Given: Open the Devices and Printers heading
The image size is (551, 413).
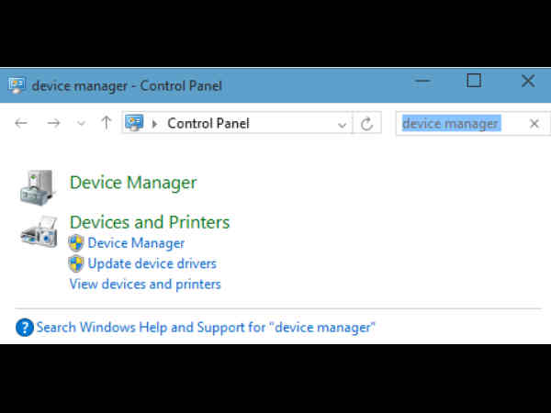Looking at the screenshot, I should click(150, 222).
